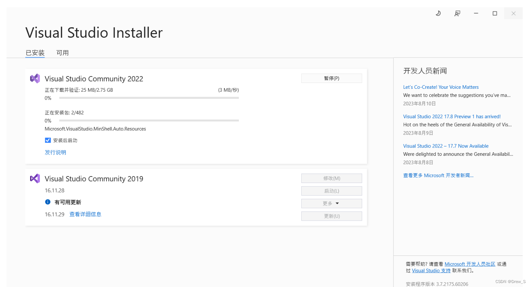Click the Visual Studio Installer heading
The width and height of the screenshot is (531, 287).
point(94,33)
